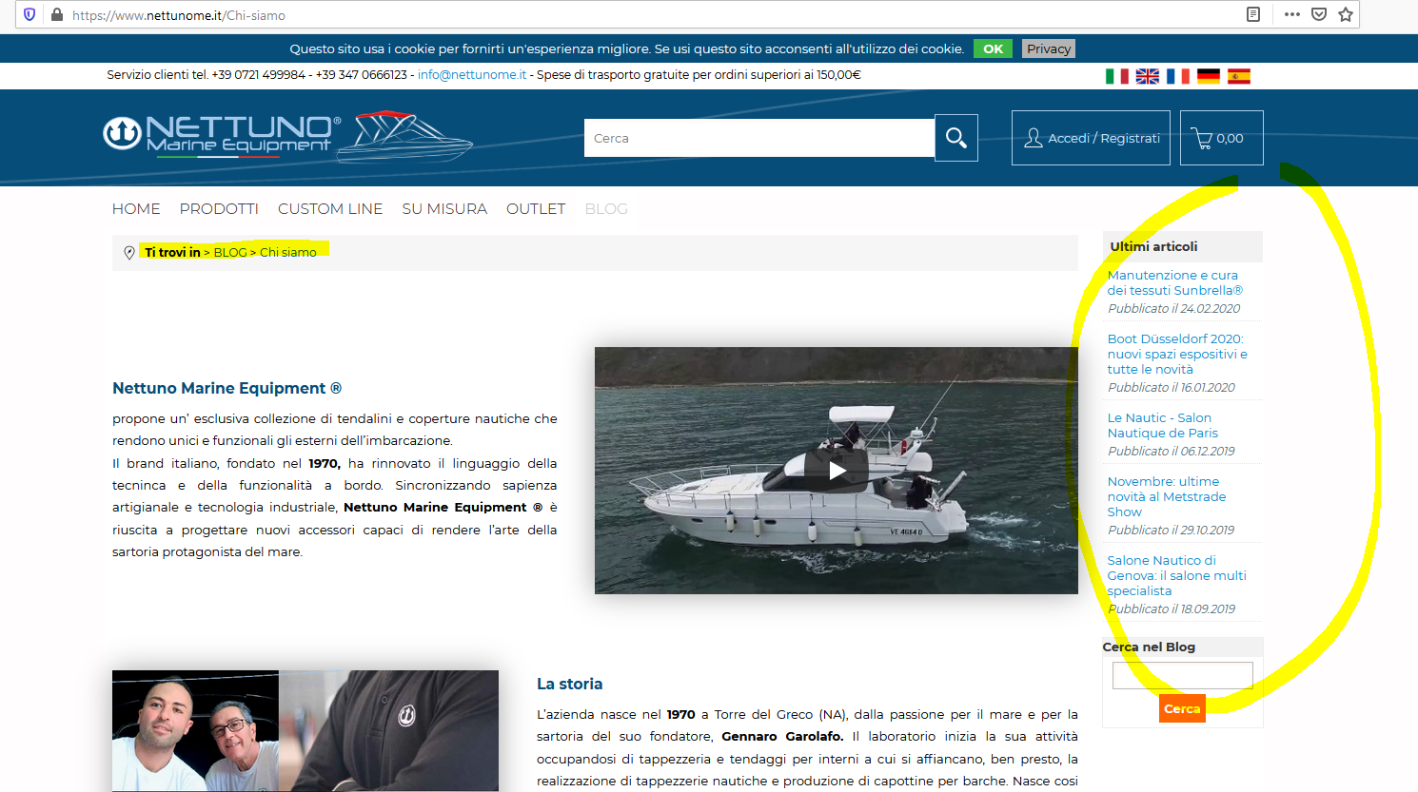
Task: Click the heading Nettuno Marine Equipment ®
Action: [x=226, y=389]
